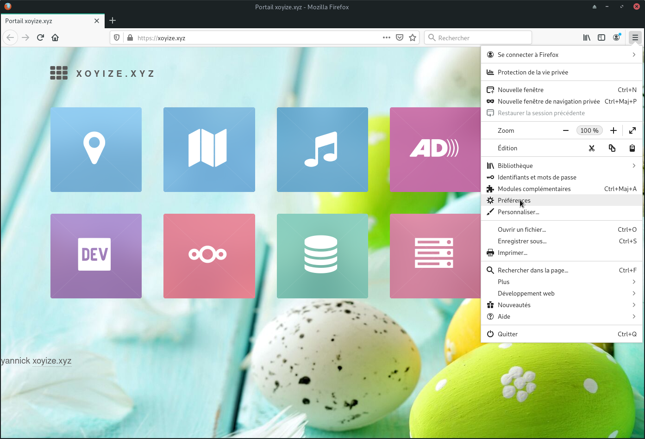The height and width of the screenshot is (439, 645).
Task: Expand Se connecter à Firefox submenu
Action: click(634, 55)
